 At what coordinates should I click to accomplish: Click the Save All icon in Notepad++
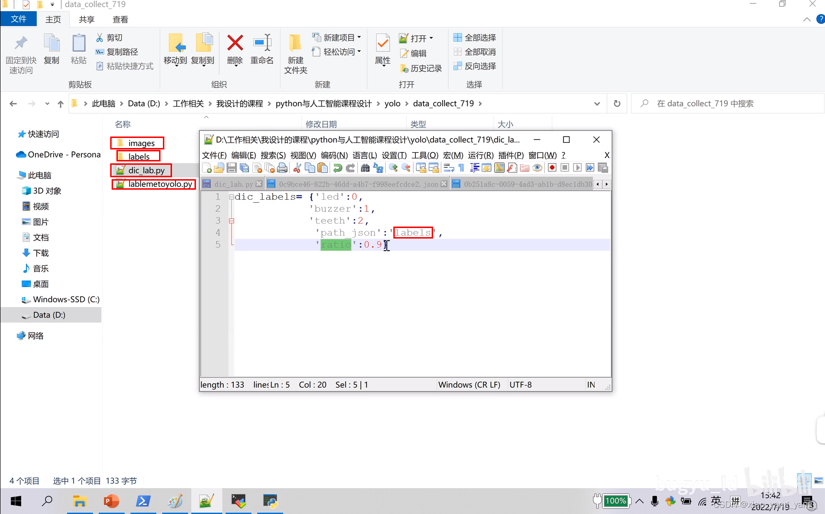[x=244, y=168]
